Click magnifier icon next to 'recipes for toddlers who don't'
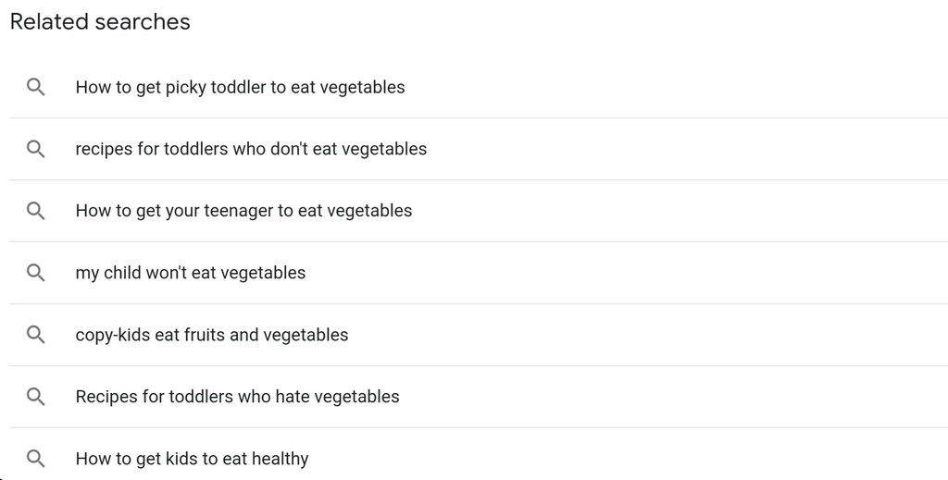Image resolution: width=948 pixels, height=480 pixels. [x=35, y=149]
